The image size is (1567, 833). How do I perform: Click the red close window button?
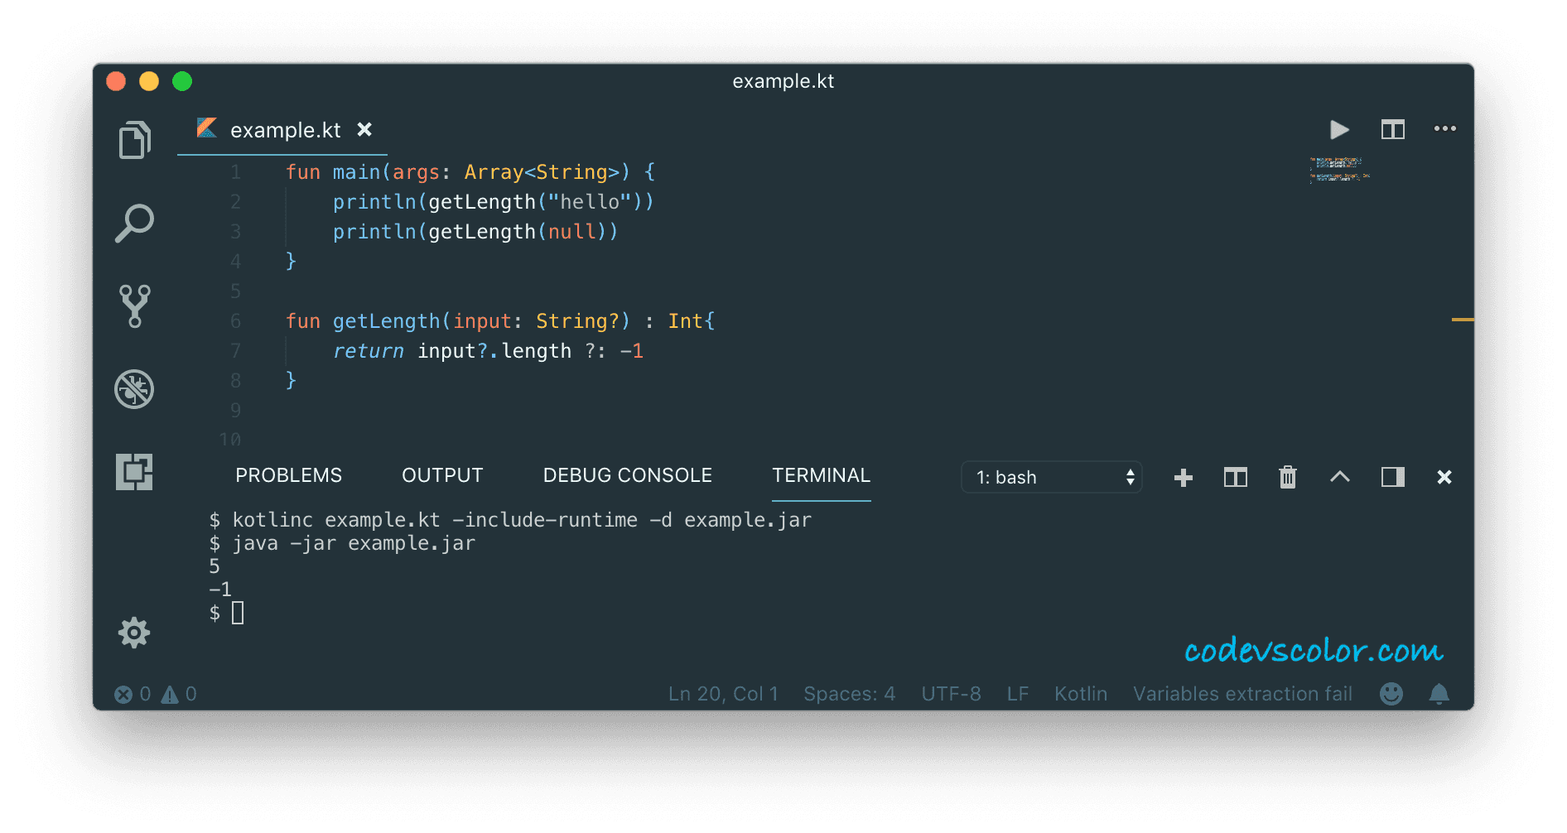pos(116,81)
